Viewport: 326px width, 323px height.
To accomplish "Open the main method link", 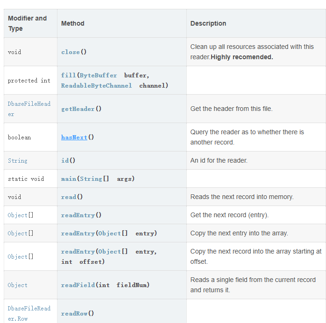I will click(68, 179).
